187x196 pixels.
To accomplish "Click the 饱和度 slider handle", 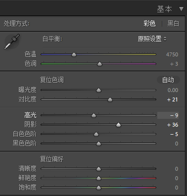I will tap(98, 188).
